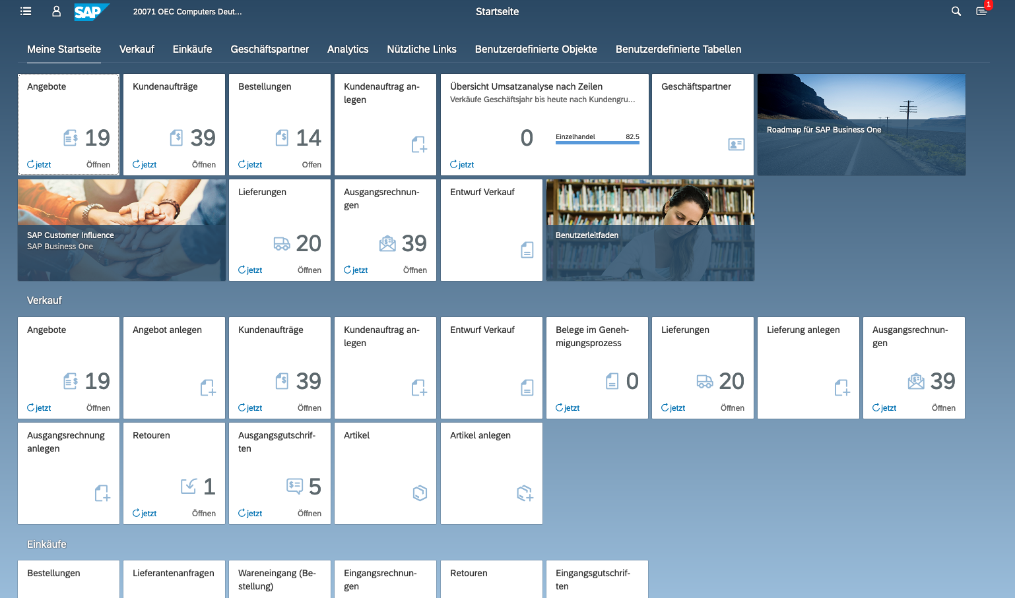Screen dimensions: 1015x598
Task: Click the truck icon on Lieferungen tile
Action: point(282,244)
